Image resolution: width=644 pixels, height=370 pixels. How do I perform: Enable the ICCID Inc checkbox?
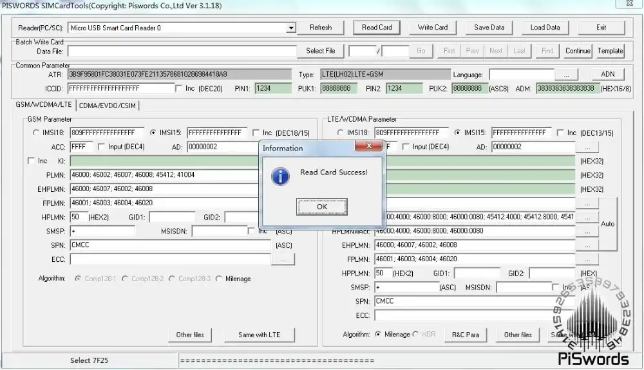(178, 89)
